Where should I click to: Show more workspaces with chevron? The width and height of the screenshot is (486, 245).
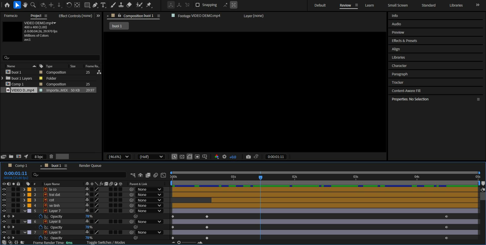(478, 5)
